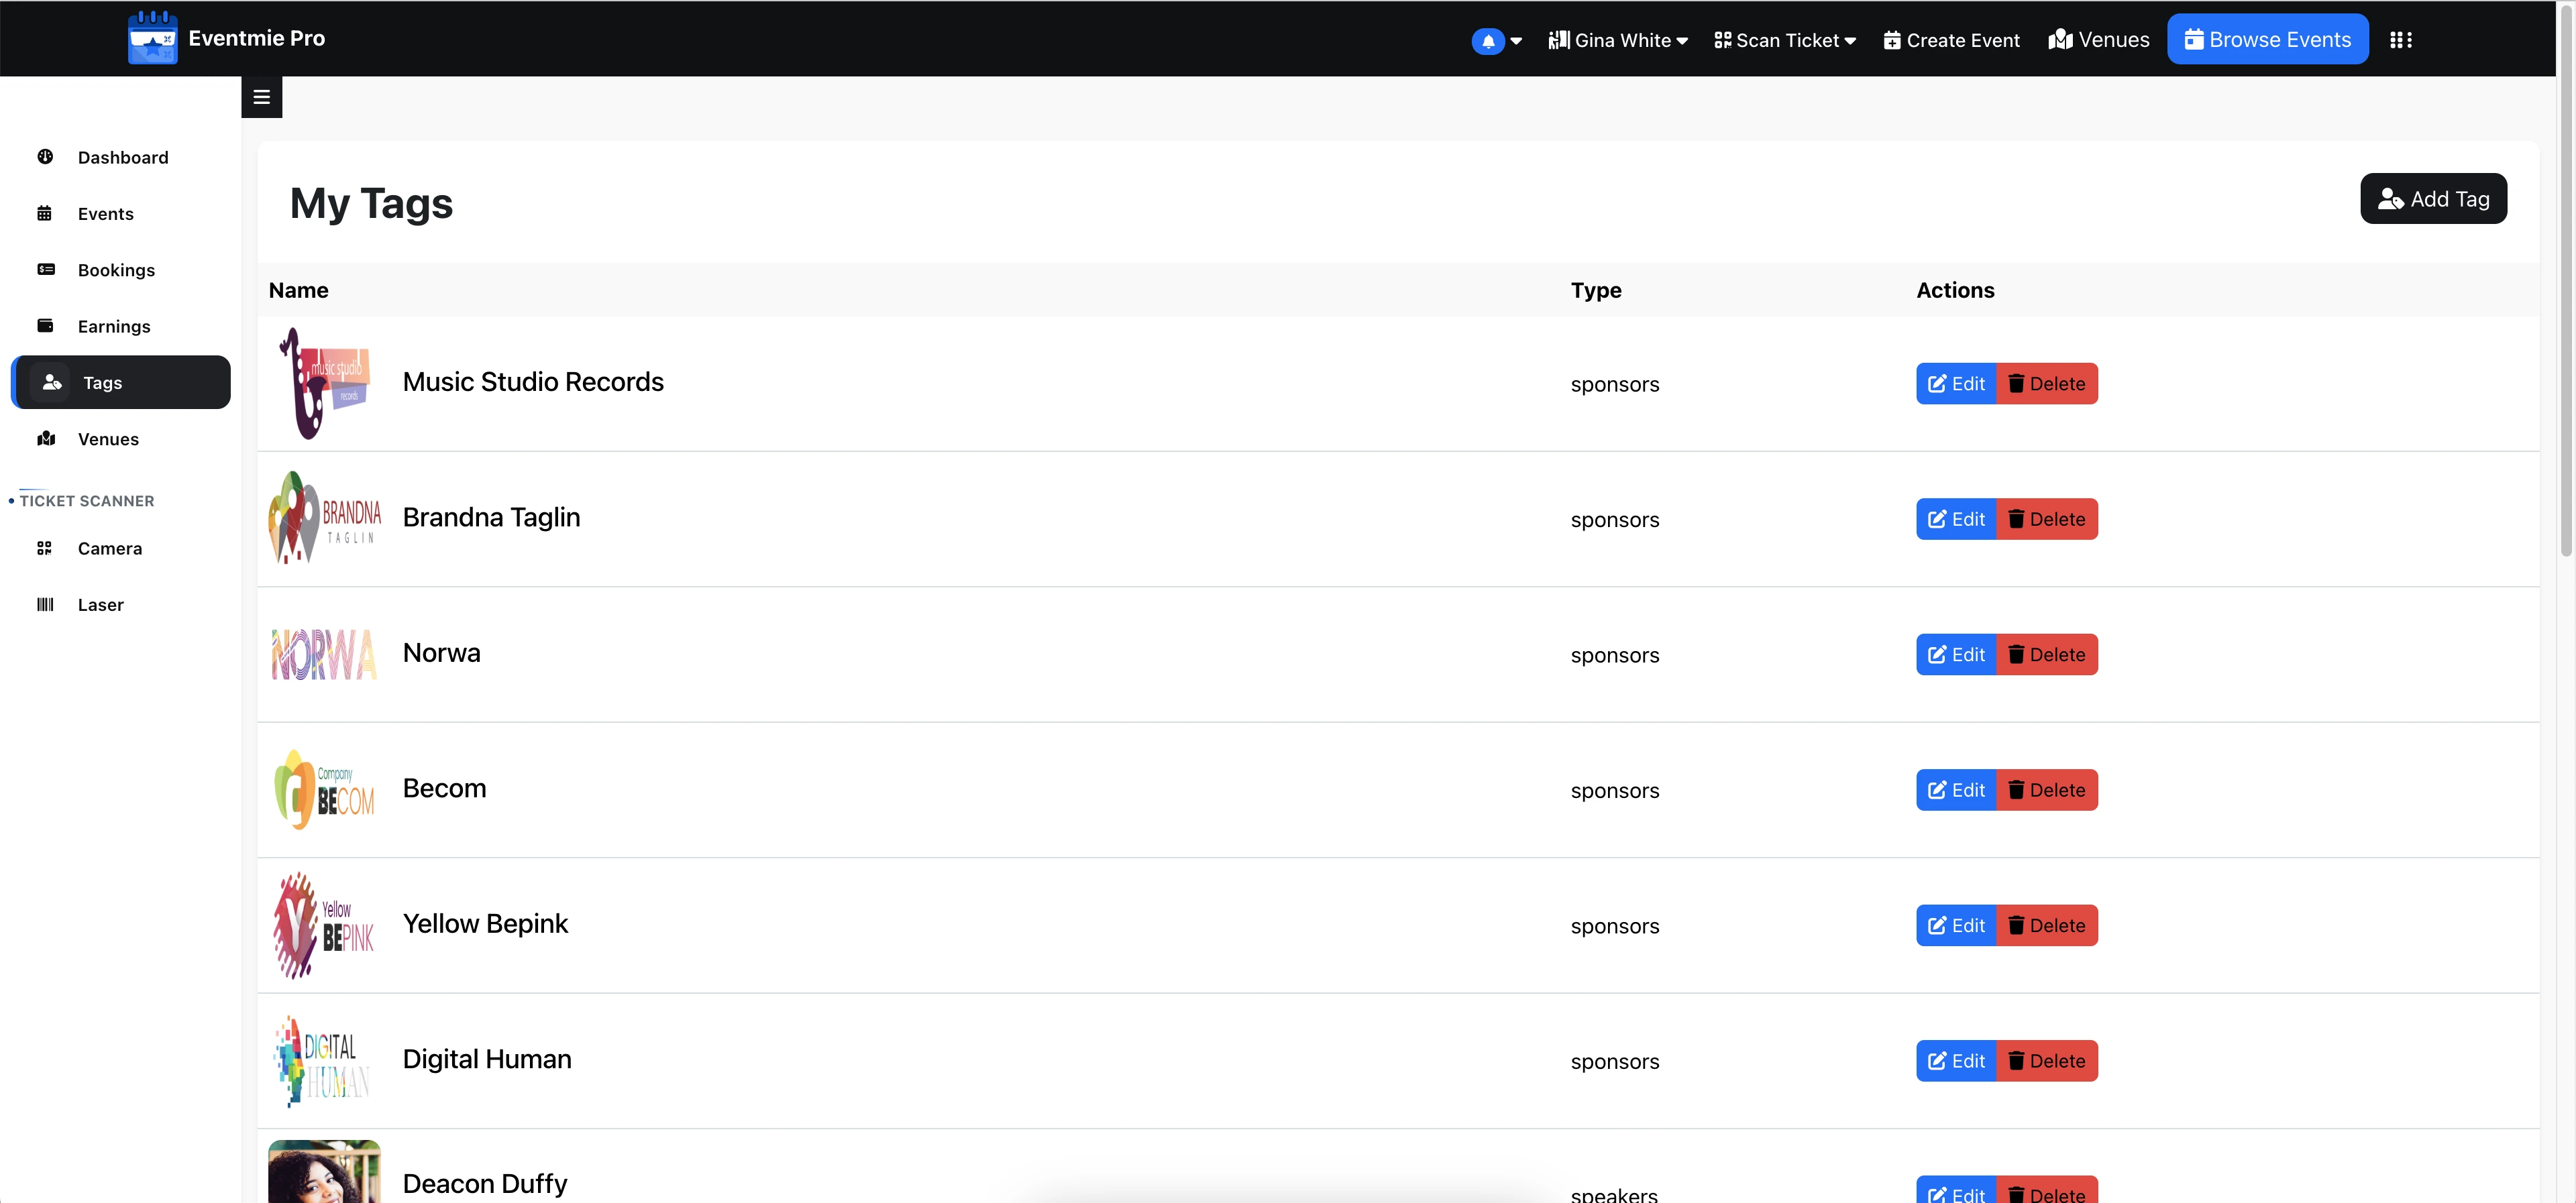Click the Digital Human logo thumbnail
Viewport: 2576px width, 1203px height.
pos(324,1061)
